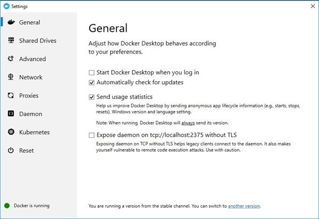Click the Docker icon in title bar
The width and height of the screenshot is (319, 219).
coord(6,6)
